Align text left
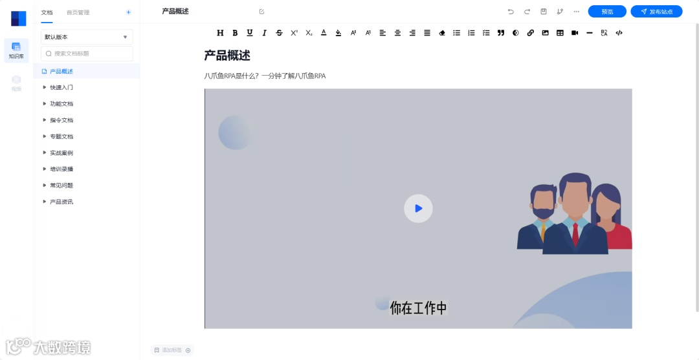Image resolution: width=699 pixels, height=360 pixels. click(383, 32)
